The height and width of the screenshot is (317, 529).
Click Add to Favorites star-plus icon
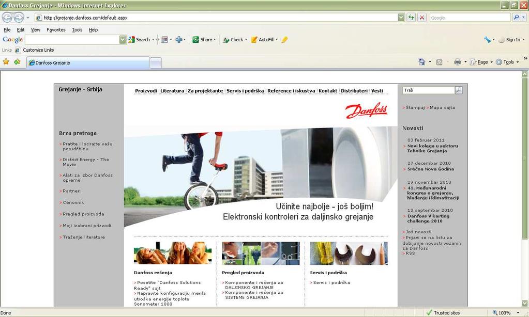[17, 61]
